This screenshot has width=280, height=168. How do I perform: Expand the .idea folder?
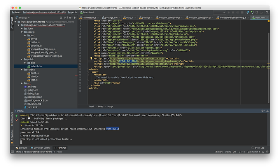[x=22, y=28]
